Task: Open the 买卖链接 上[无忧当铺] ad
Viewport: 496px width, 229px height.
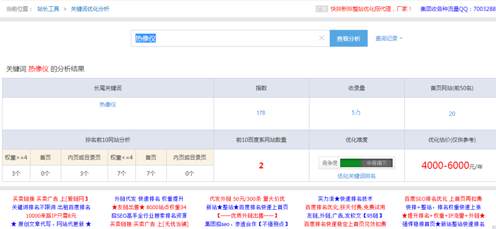Action: [149, 224]
